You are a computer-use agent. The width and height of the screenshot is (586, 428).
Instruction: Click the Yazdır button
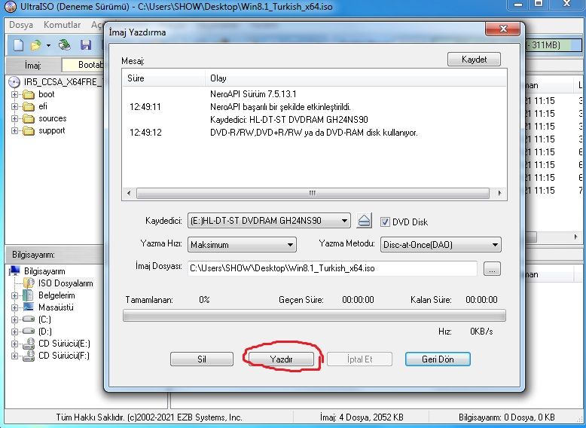point(281,359)
